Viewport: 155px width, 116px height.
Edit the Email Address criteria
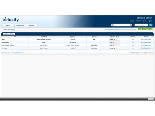tap(142, 42)
